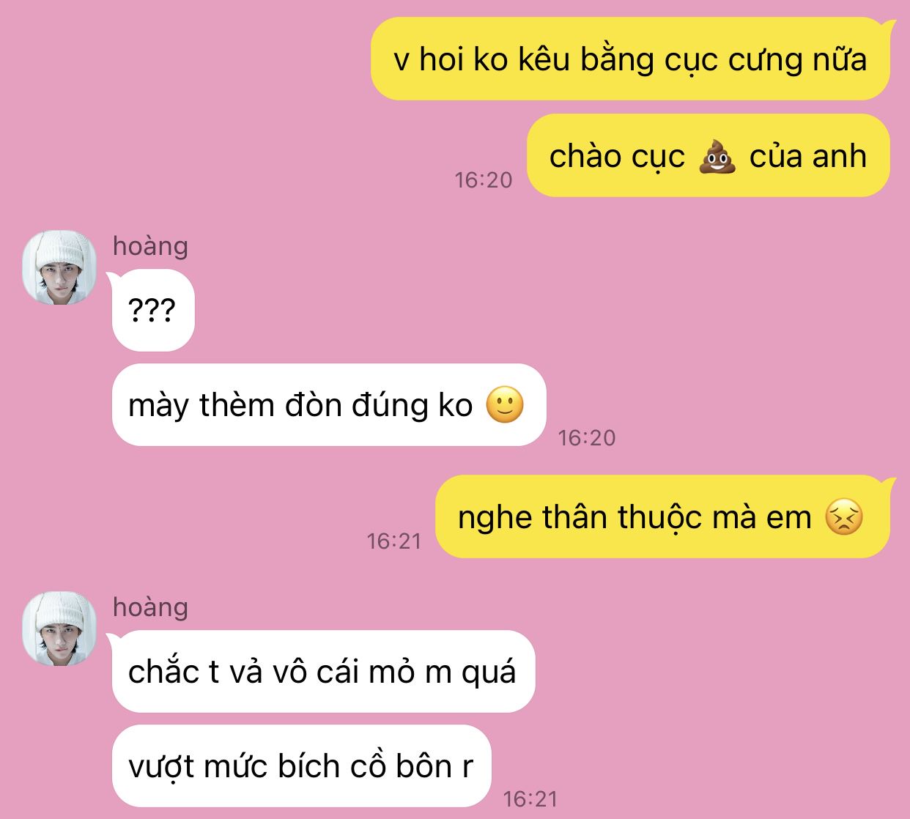Tap the sender name 'hoàng' above 'chắc t vả'

click(150, 607)
